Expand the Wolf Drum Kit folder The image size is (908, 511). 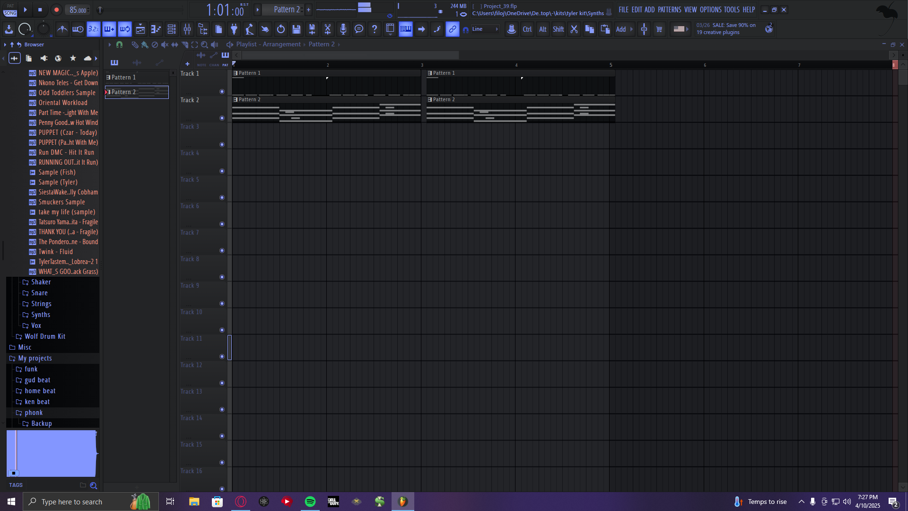click(x=45, y=336)
